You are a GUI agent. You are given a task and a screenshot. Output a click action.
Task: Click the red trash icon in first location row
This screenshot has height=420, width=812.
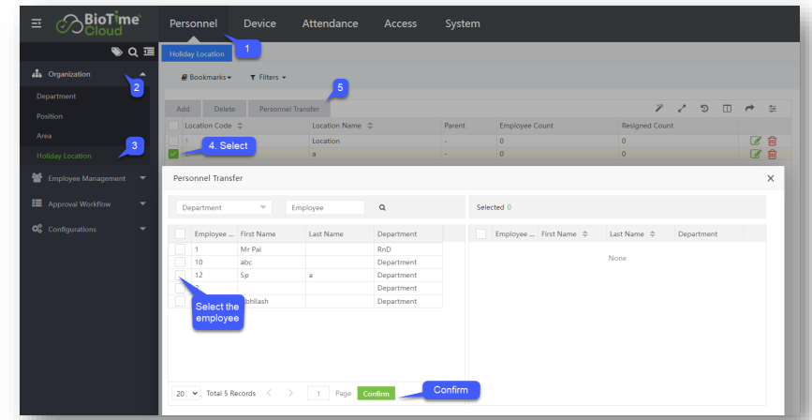tap(773, 141)
